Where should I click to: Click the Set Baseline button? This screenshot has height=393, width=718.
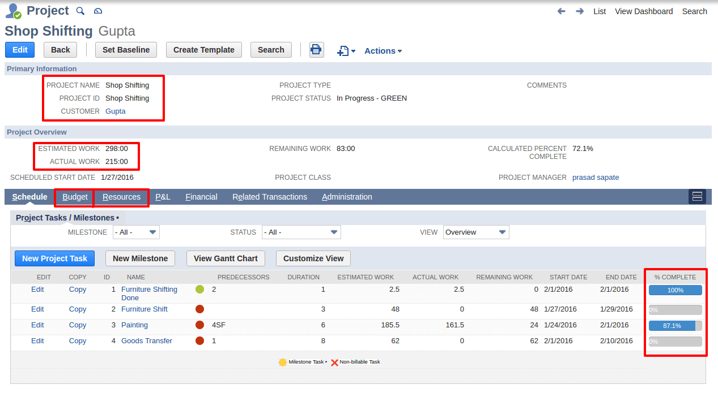coord(126,50)
